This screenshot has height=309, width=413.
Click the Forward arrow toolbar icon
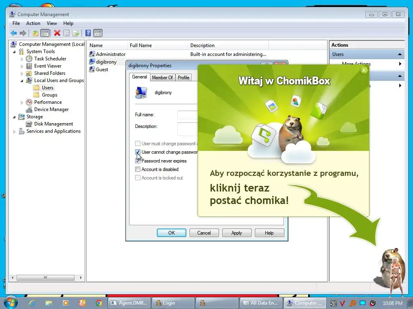[x=23, y=33]
